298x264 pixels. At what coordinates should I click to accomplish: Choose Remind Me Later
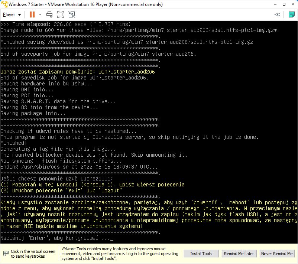pos(239,254)
